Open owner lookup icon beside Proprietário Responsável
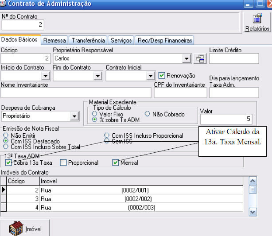This screenshot has height=236, width=272. [x=201, y=58]
